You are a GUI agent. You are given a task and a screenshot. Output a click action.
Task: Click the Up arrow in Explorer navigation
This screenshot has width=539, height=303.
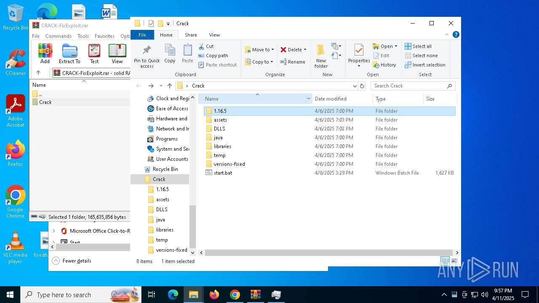point(170,86)
